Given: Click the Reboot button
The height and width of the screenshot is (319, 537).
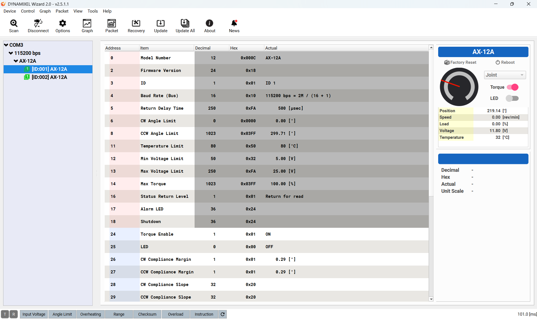Looking at the screenshot, I should [x=505, y=62].
